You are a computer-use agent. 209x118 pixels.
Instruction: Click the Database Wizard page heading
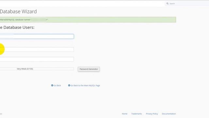(18, 11)
